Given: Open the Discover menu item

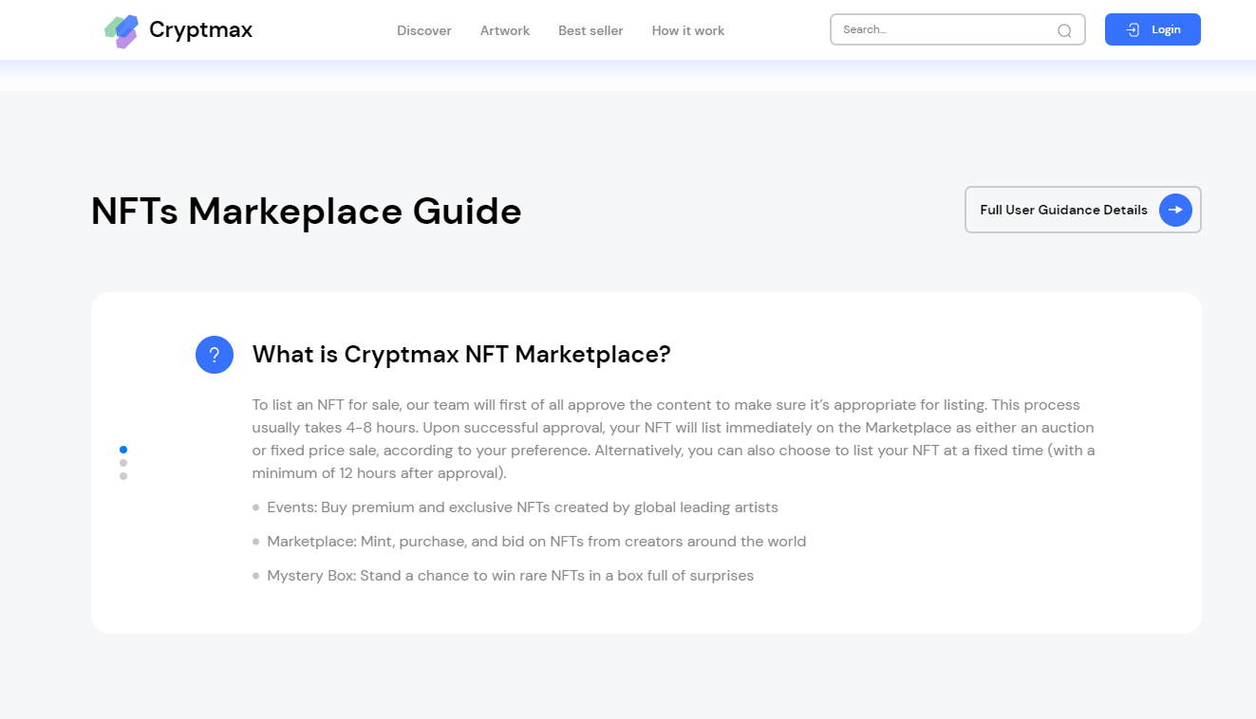Looking at the screenshot, I should tap(424, 30).
